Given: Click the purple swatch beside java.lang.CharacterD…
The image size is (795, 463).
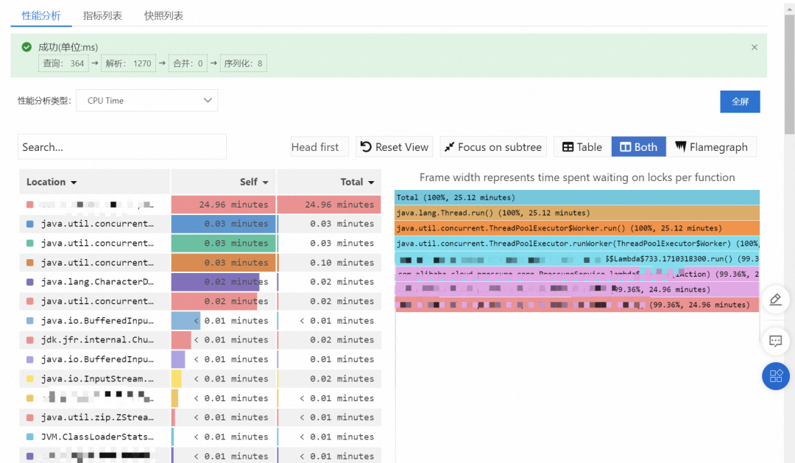Looking at the screenshot, I should pos(30,282).
